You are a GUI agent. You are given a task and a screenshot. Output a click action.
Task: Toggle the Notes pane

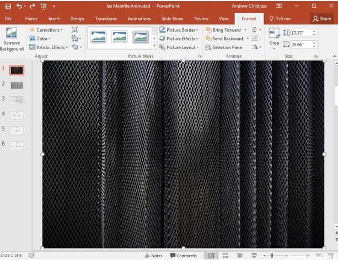(x=153, y=256)
